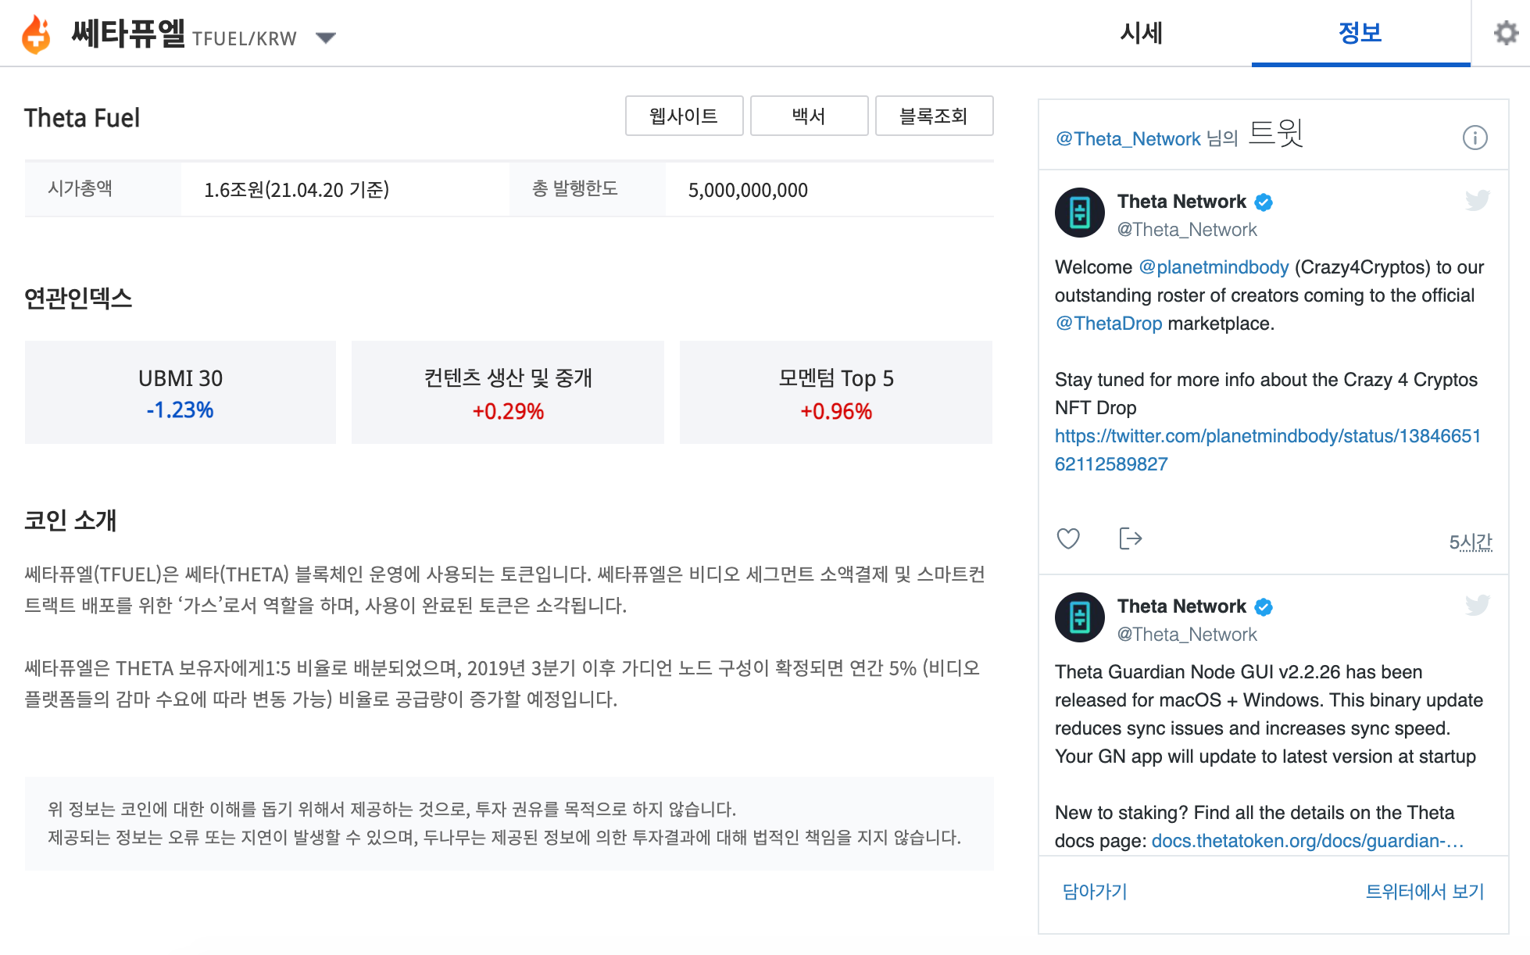Open the 컨텐츠 생산 및 중개 index card

(508, 392)
